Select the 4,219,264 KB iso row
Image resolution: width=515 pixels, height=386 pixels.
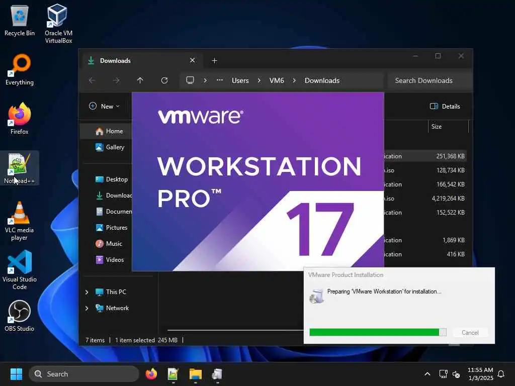click(x=425, y=198)
